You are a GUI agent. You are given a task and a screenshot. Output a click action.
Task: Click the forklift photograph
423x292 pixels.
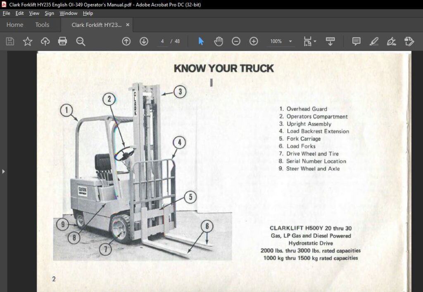[143, 173]
